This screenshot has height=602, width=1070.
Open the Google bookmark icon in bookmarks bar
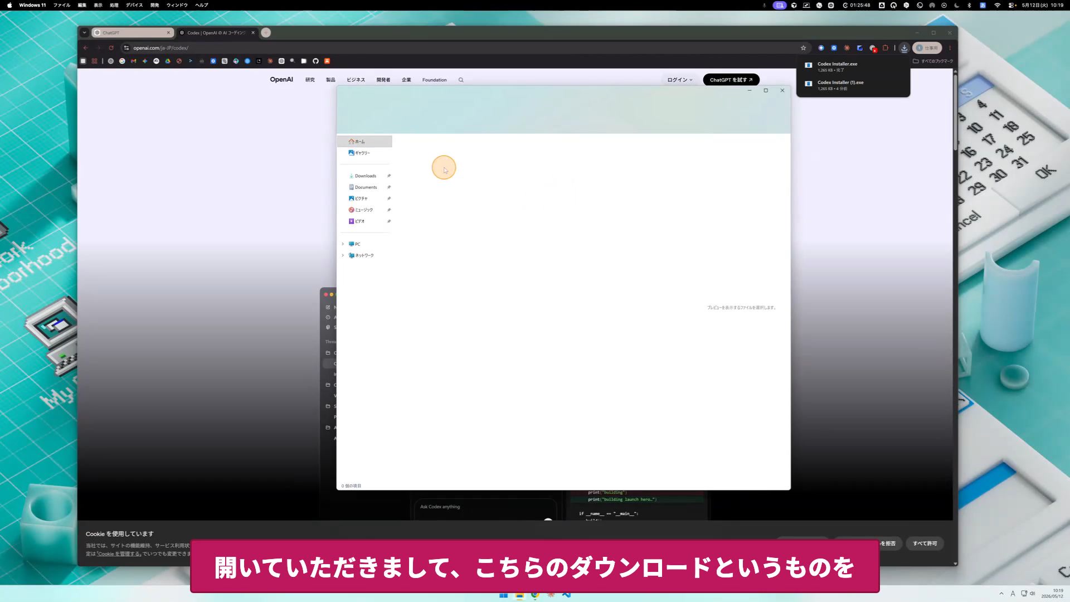[x=122, y=61]
